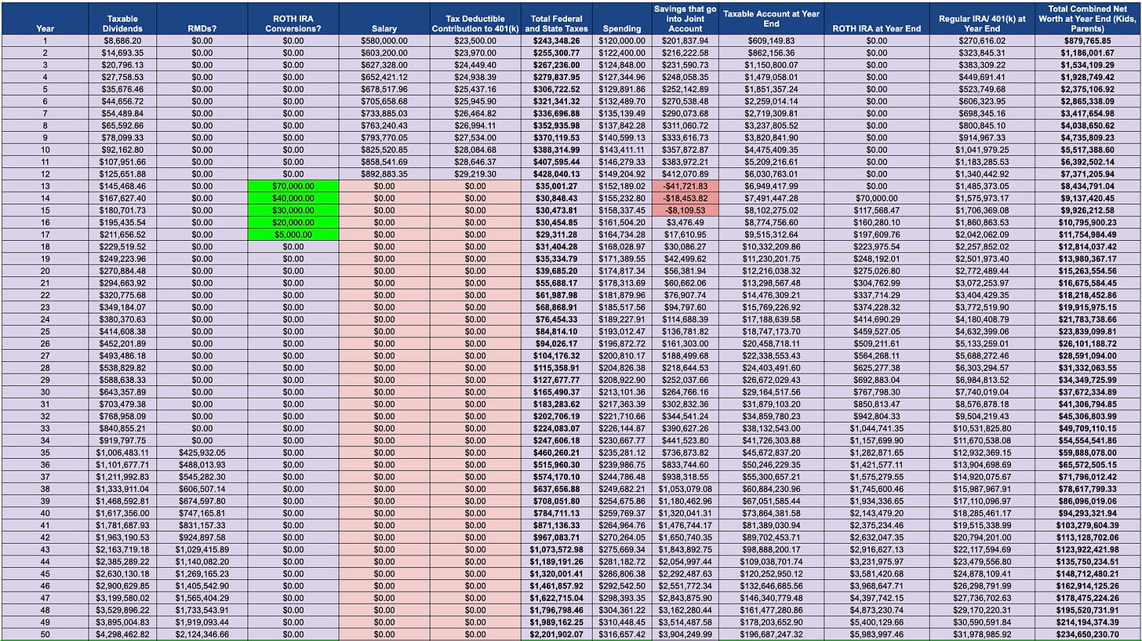Click the $31,978,985.92 regular IRA cell

(x=982, y=634)
